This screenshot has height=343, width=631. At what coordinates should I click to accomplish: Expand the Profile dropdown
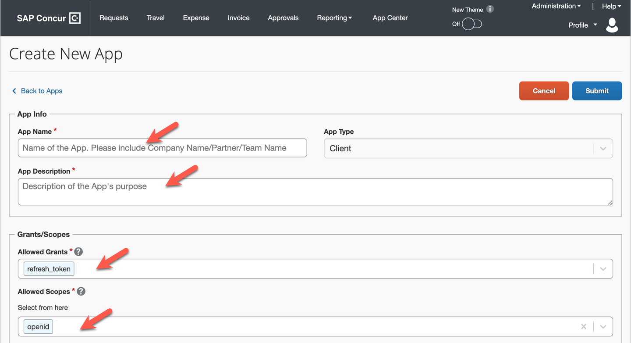click(x=583, y=25)
